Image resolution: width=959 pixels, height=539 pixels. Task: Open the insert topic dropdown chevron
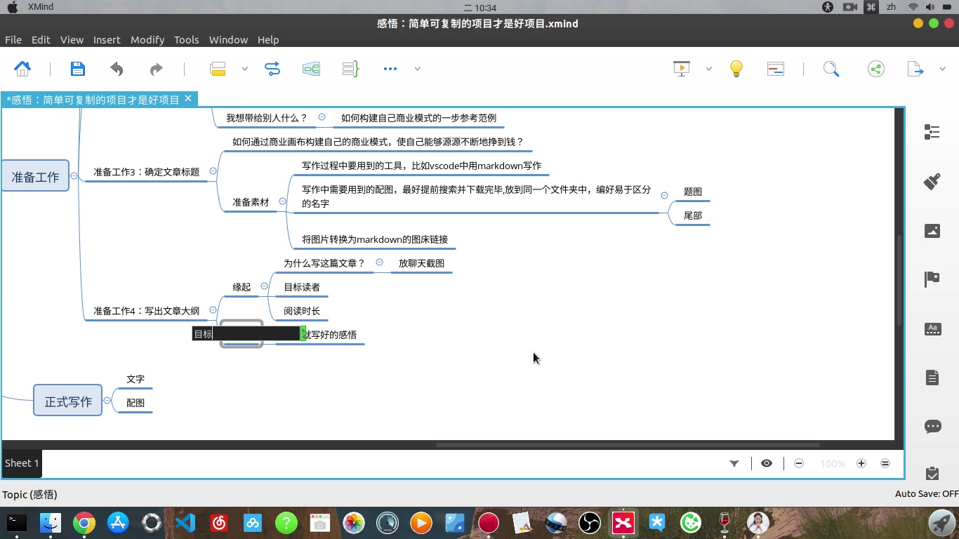(244, 69)
